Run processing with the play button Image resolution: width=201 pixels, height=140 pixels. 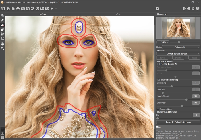click(x=157, y=9)
